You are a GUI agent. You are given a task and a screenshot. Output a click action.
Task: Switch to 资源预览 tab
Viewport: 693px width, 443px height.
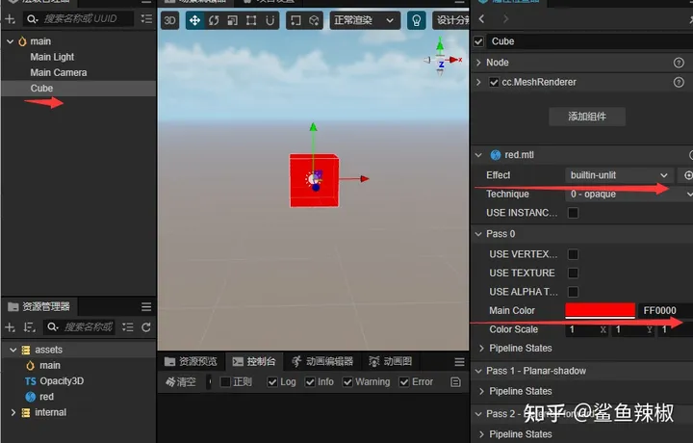191,362
